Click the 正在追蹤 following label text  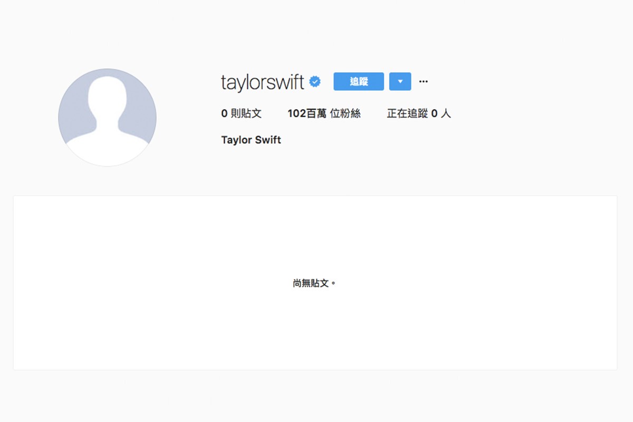tap(407, 113)
